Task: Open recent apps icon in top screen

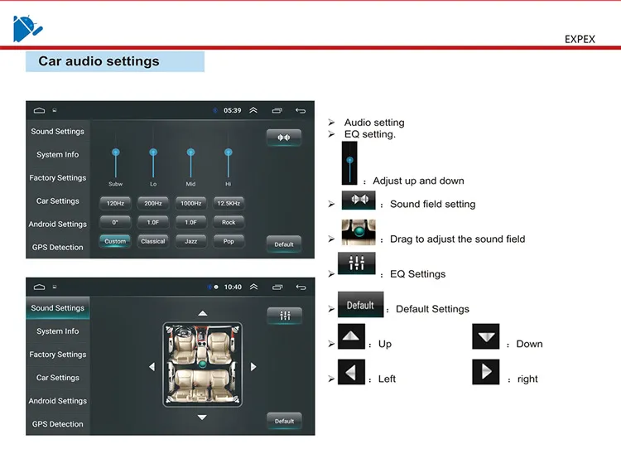Action: [277, 110]
